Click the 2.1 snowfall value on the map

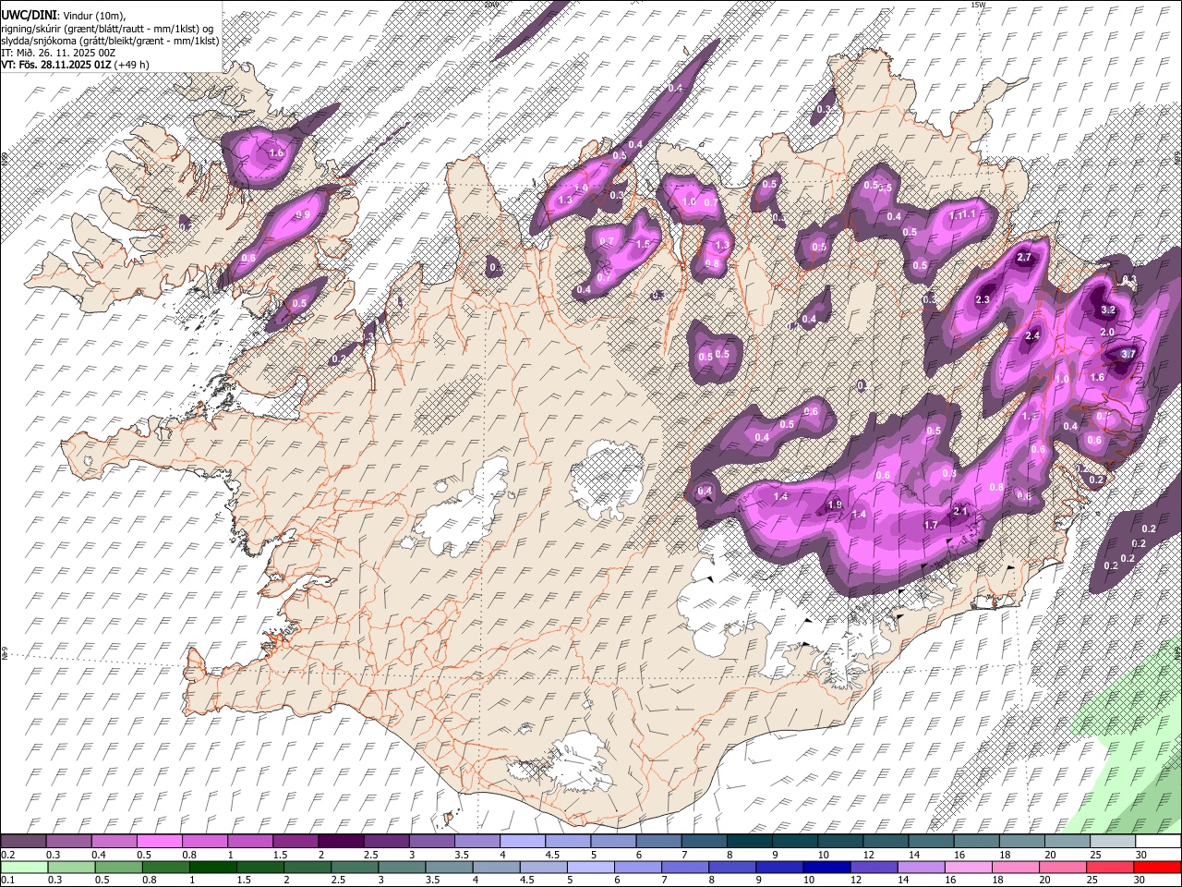[959, 511]
